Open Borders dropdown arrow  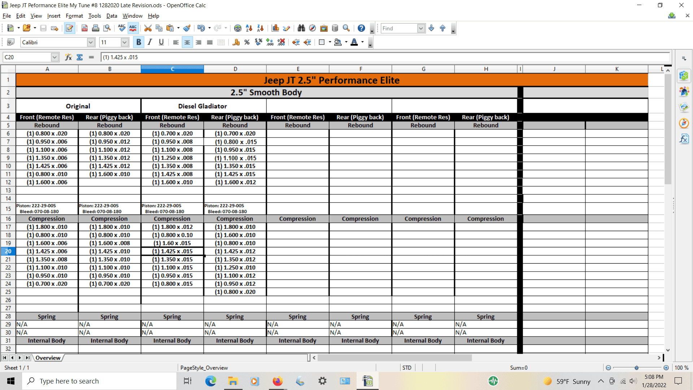330,42
